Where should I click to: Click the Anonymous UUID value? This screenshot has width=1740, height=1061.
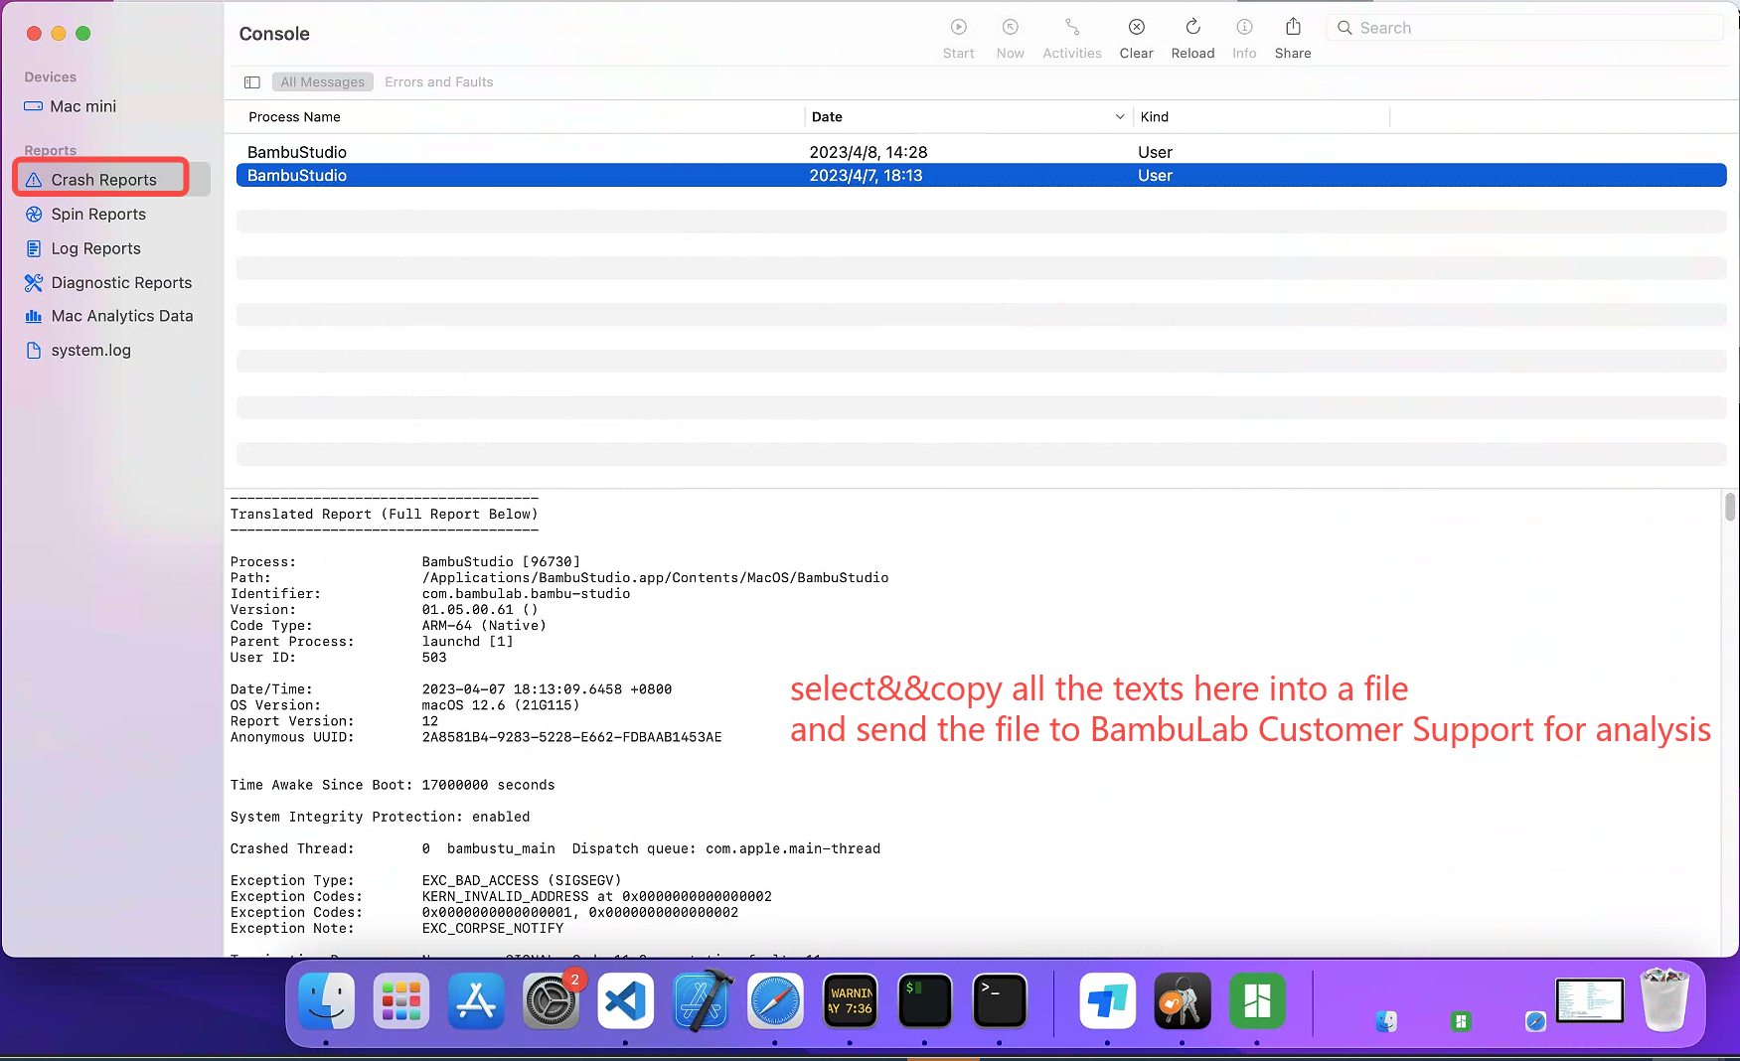pos(571,737)
